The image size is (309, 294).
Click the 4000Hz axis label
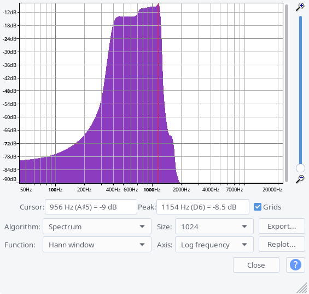pos(211,190)
